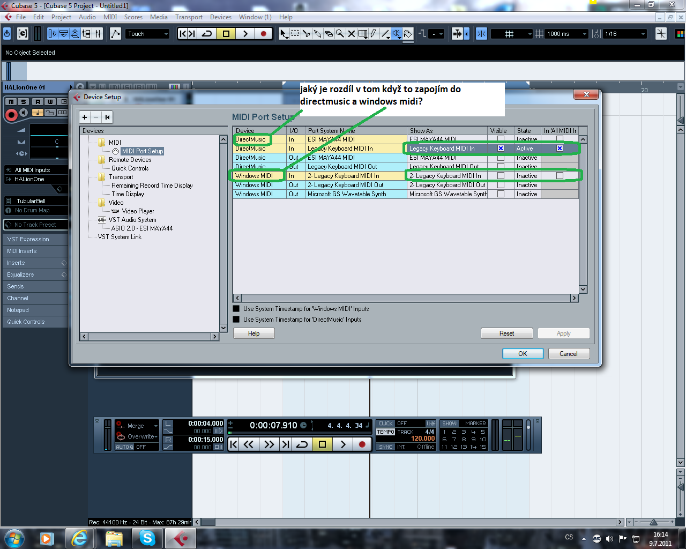Click OK in Device Setup dialog
This screenshot has width=686, height=549.
point(523,354)
